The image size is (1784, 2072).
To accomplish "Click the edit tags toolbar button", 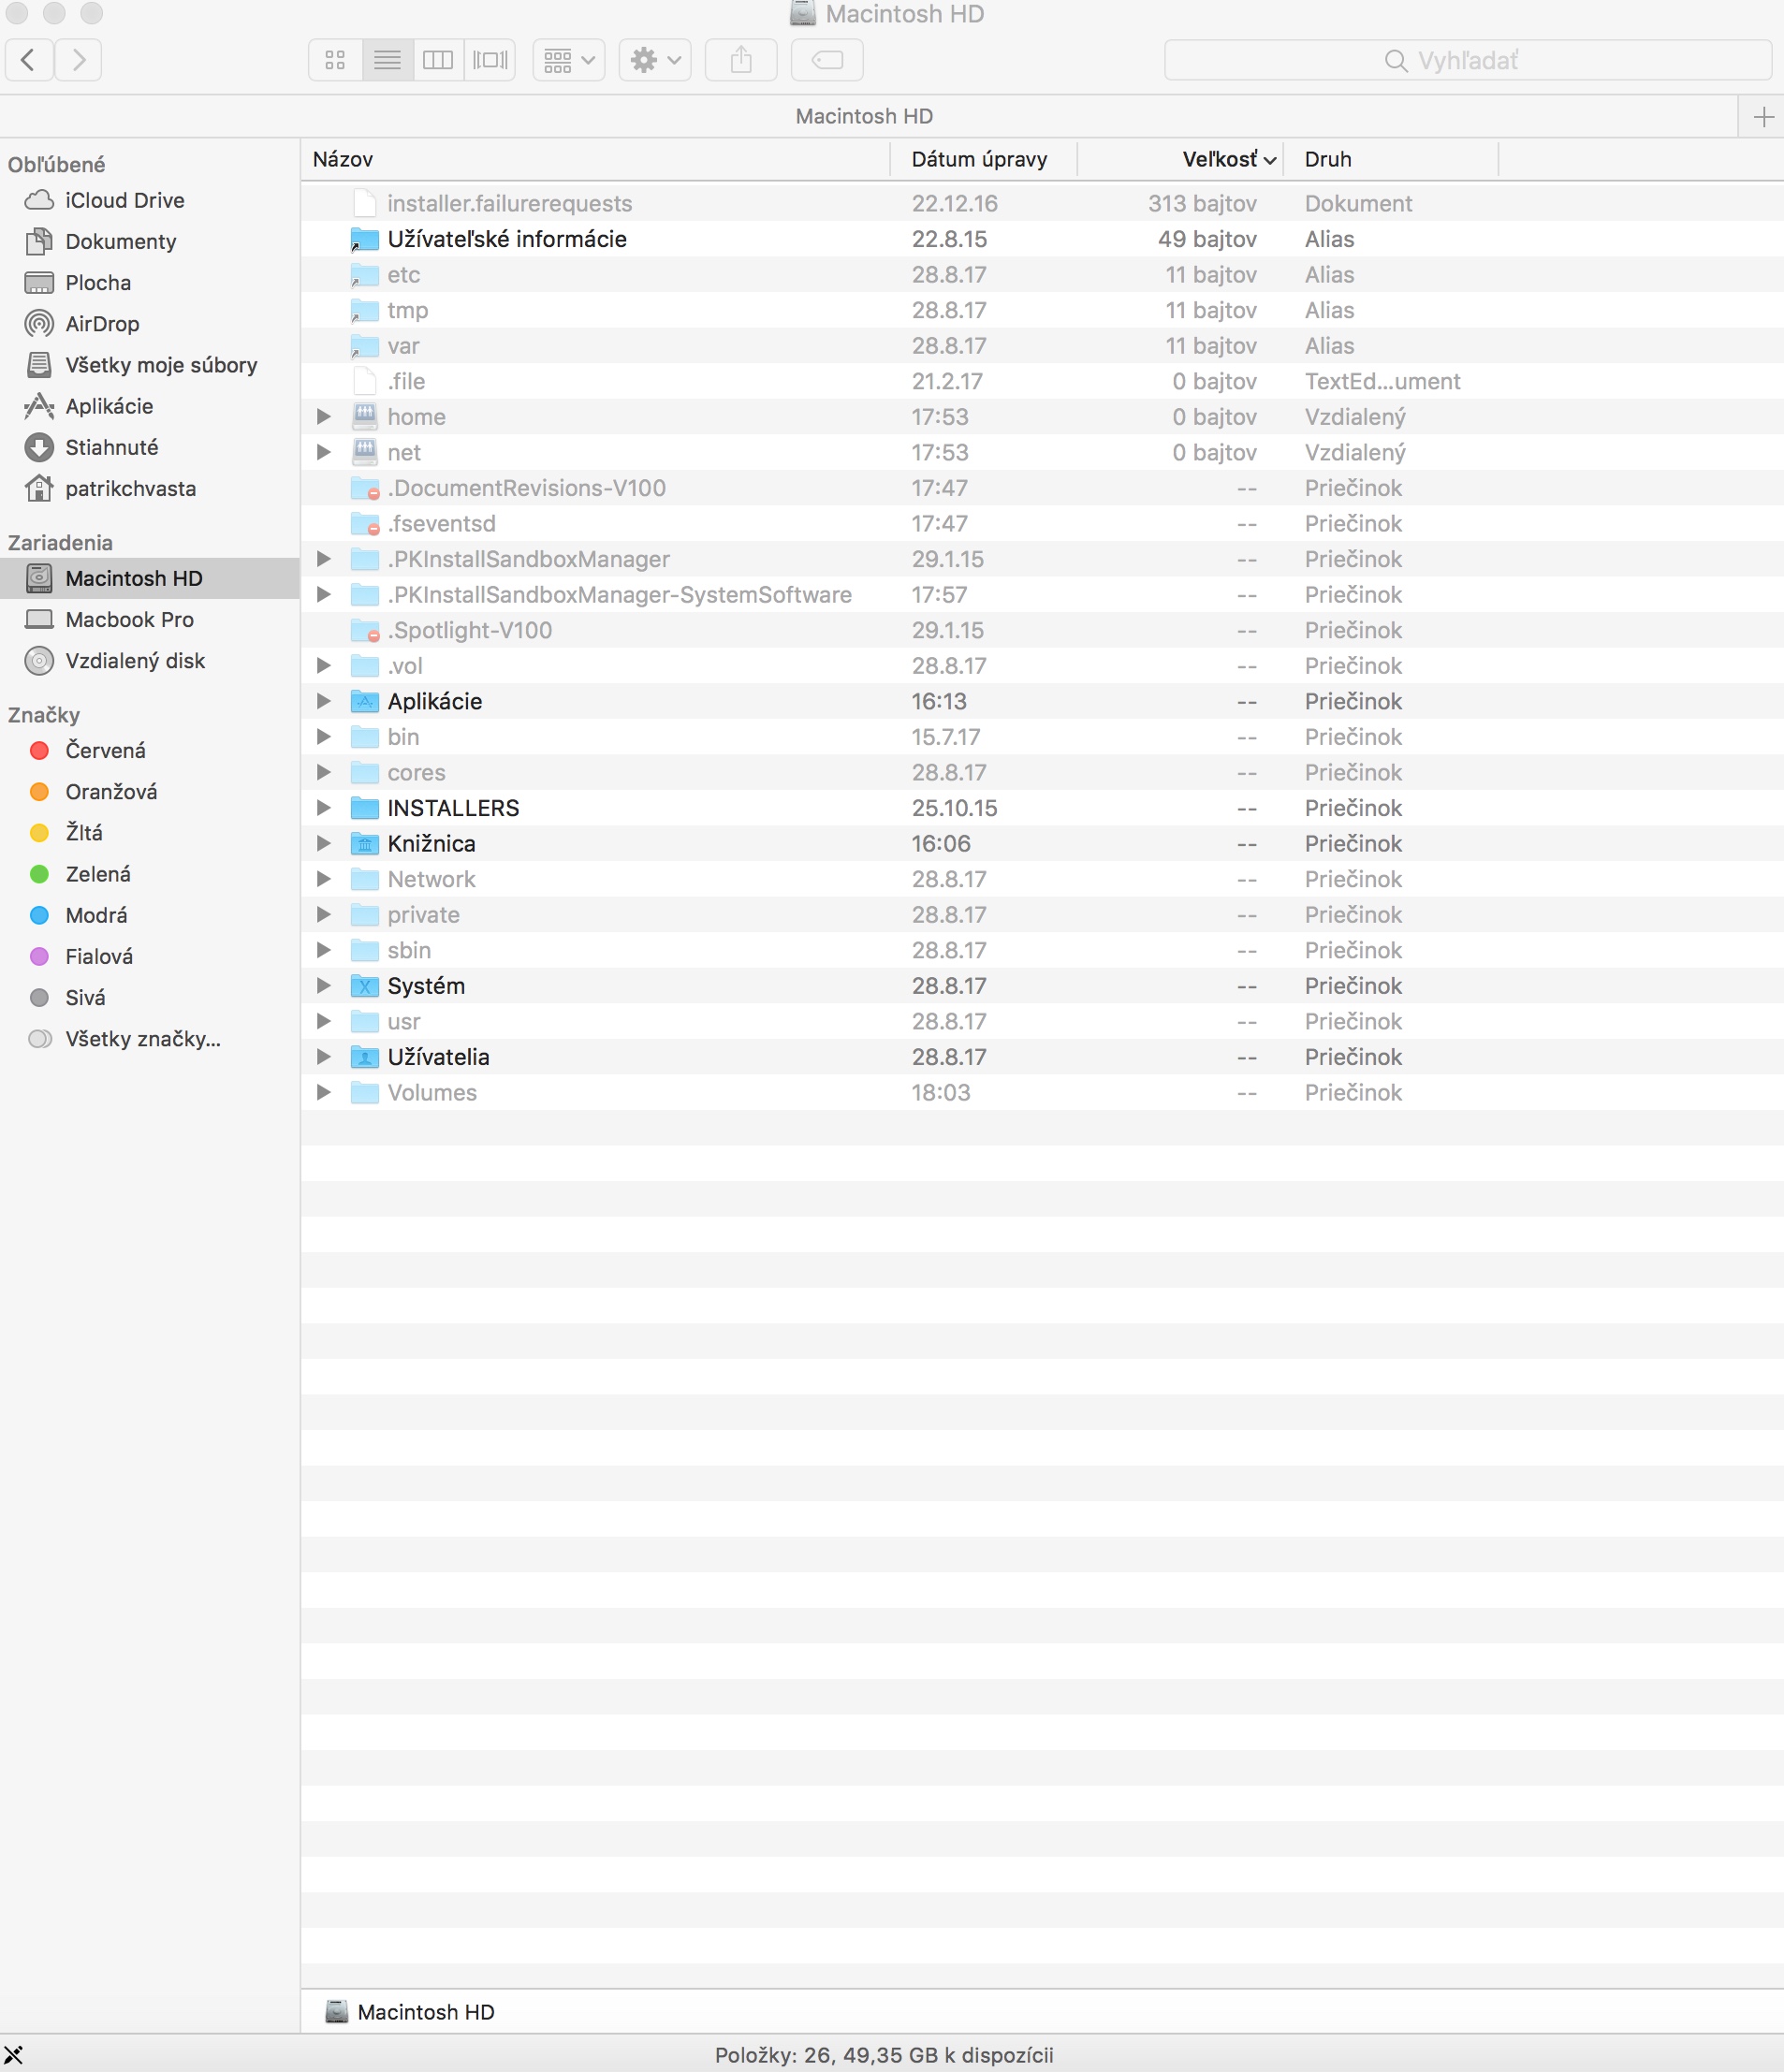I will pos(827,60).
